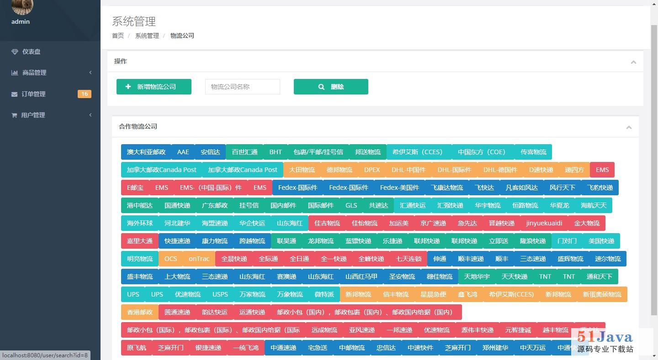Select the 门对门 tag
The image size is (658, 360).
click(567, 241)
